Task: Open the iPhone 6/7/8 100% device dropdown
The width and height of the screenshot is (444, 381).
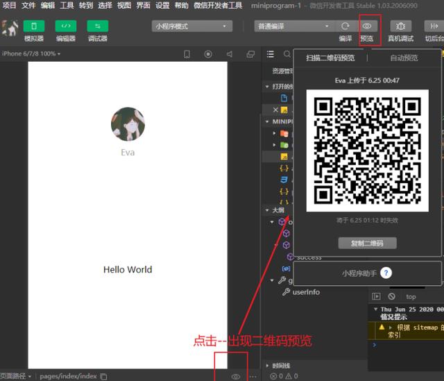Action: coord(31,53)
